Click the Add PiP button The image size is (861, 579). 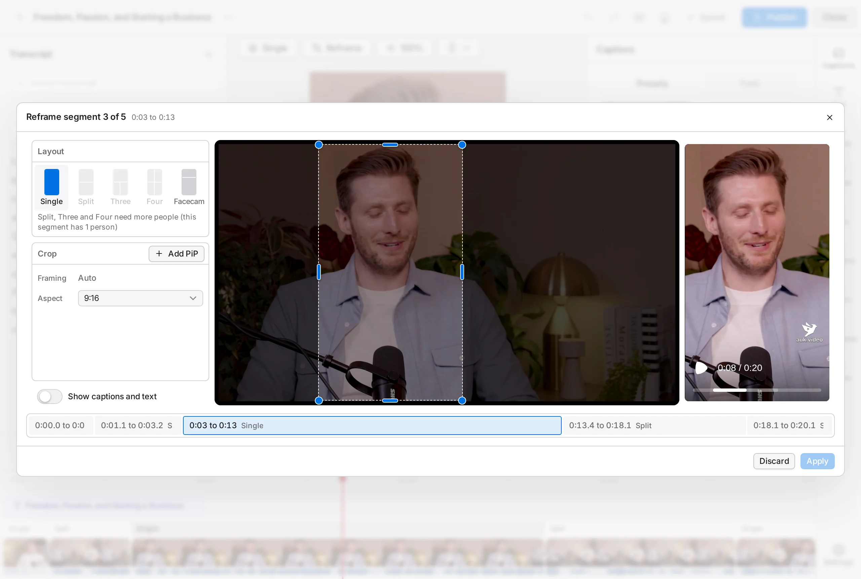(x=176, y=254)
